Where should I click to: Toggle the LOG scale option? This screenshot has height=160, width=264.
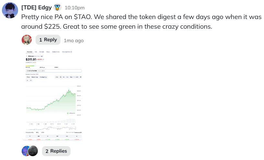(x=77, y=77)
